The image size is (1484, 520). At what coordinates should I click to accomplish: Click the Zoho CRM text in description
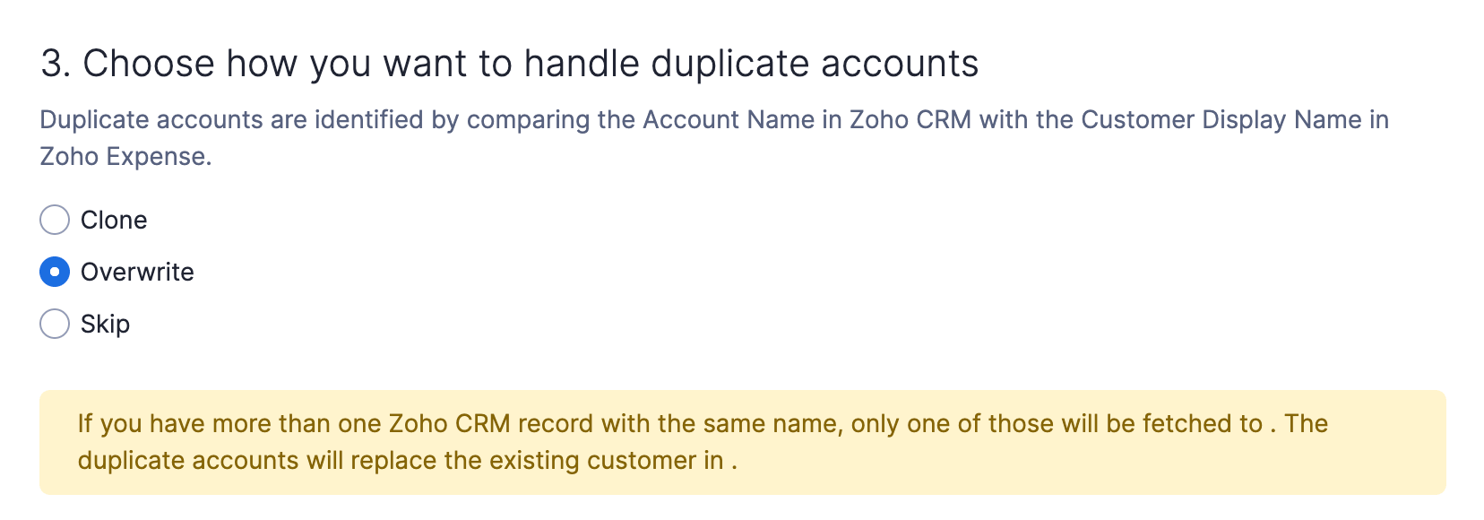(x=903, y=119)
